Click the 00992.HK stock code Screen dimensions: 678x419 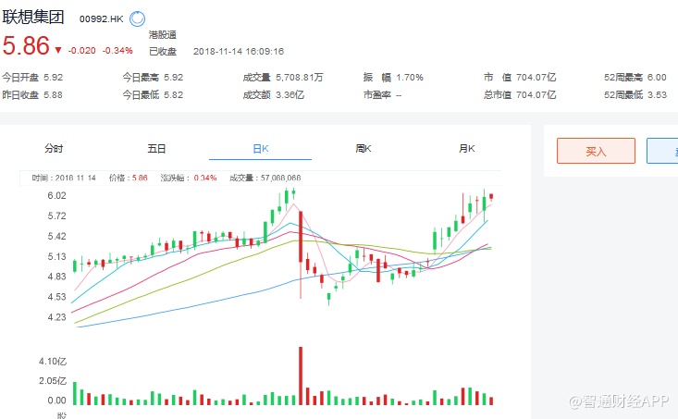coord(102,18)
